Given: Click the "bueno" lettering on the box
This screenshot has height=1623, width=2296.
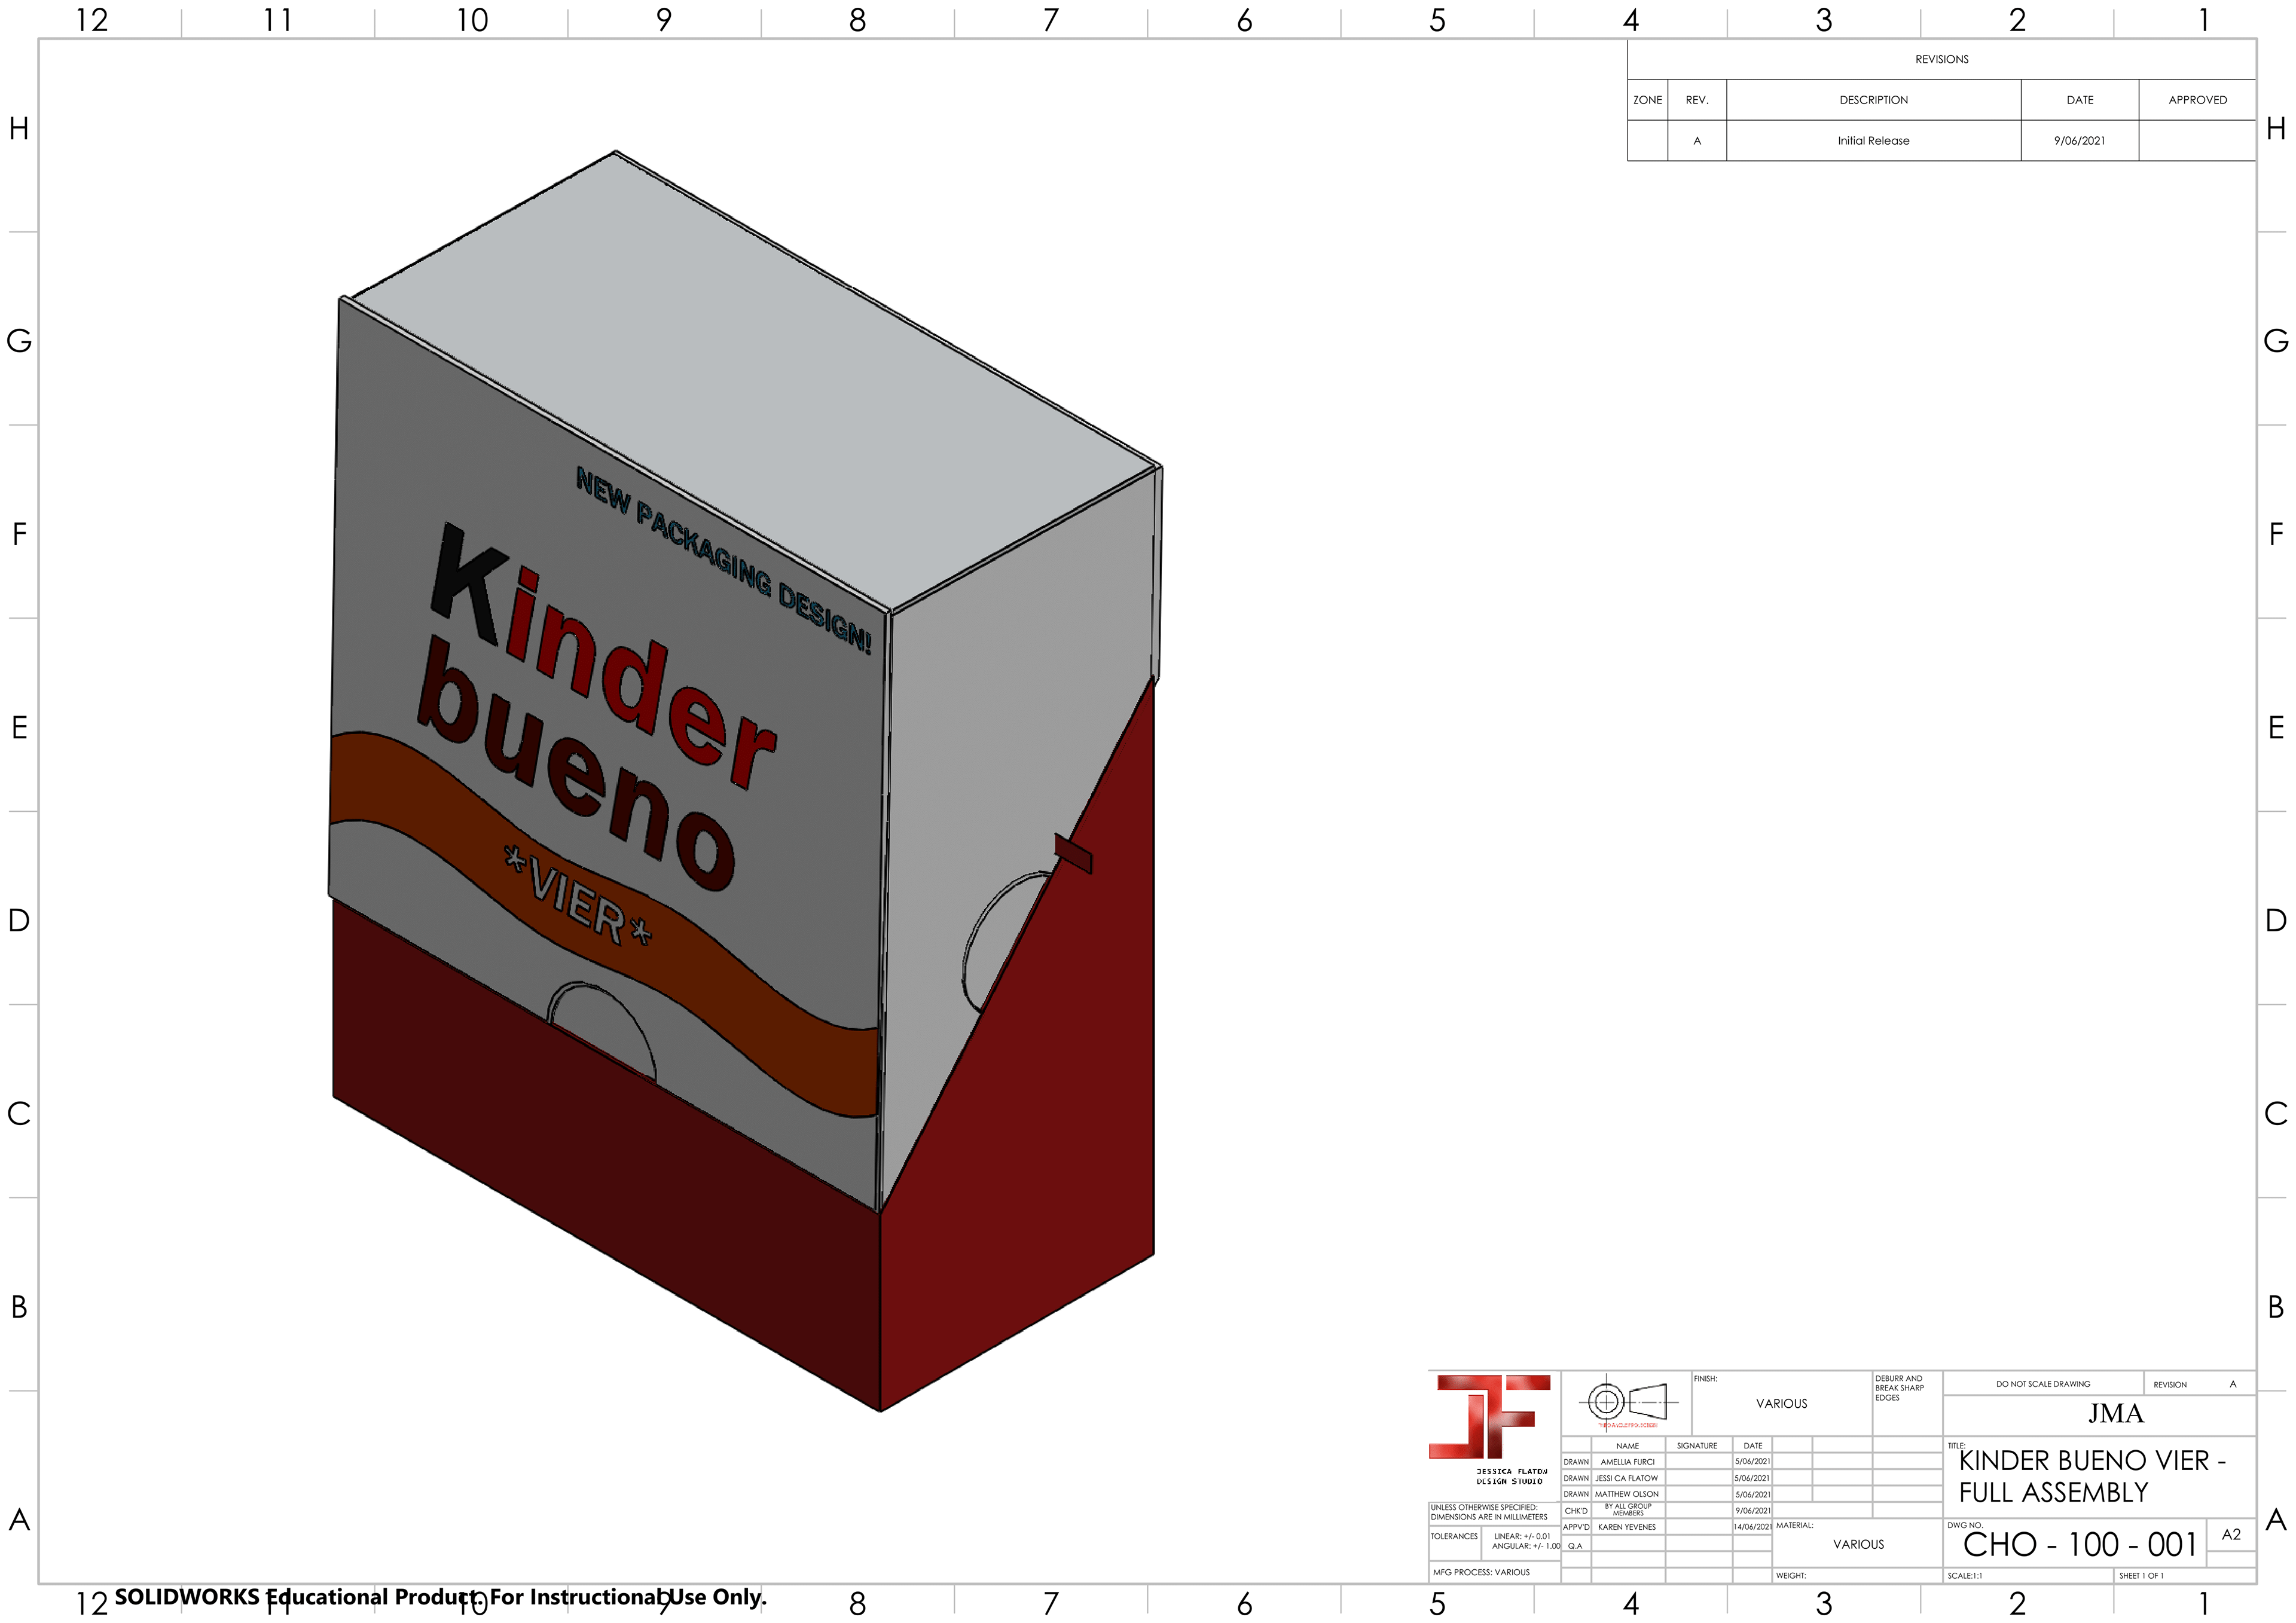Looking at the screenshot, I should tap(577, 762).
